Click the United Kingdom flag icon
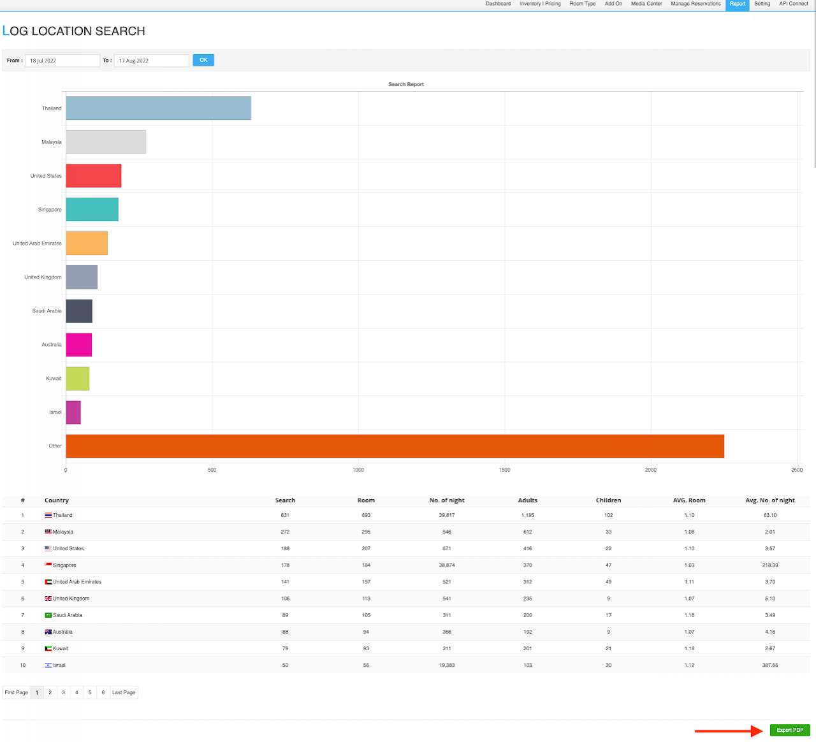Image resolution: width=816 pixels, height=742 pixels. 48,599
